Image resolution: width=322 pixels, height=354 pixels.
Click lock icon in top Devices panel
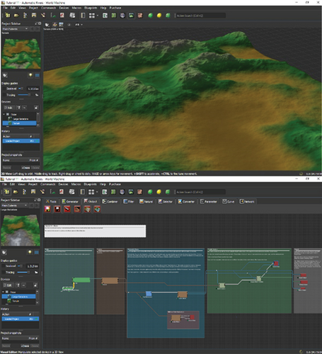[x=36, y=108]
